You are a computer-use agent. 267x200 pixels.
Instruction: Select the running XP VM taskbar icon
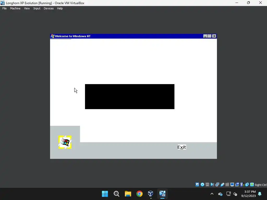(162, 194)
